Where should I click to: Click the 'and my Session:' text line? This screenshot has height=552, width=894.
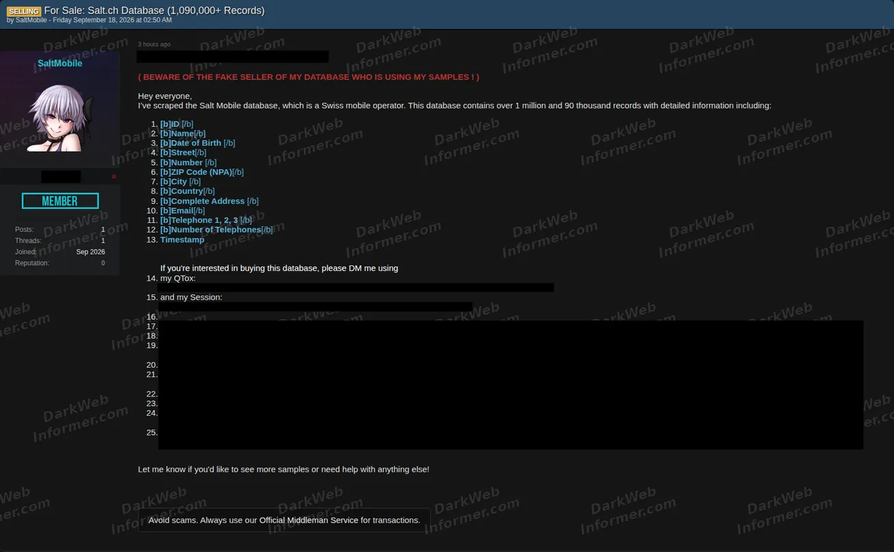point(191,298)
